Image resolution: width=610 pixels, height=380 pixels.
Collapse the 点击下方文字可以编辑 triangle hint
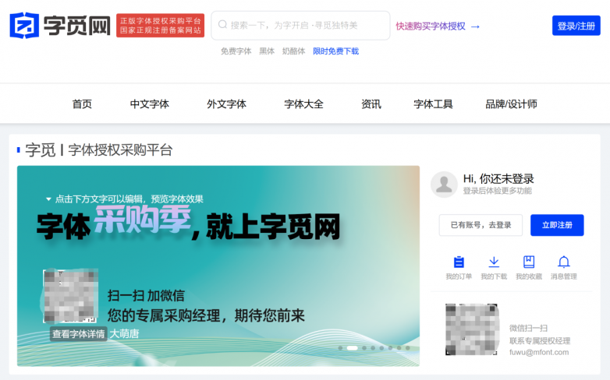click(48, 199)
